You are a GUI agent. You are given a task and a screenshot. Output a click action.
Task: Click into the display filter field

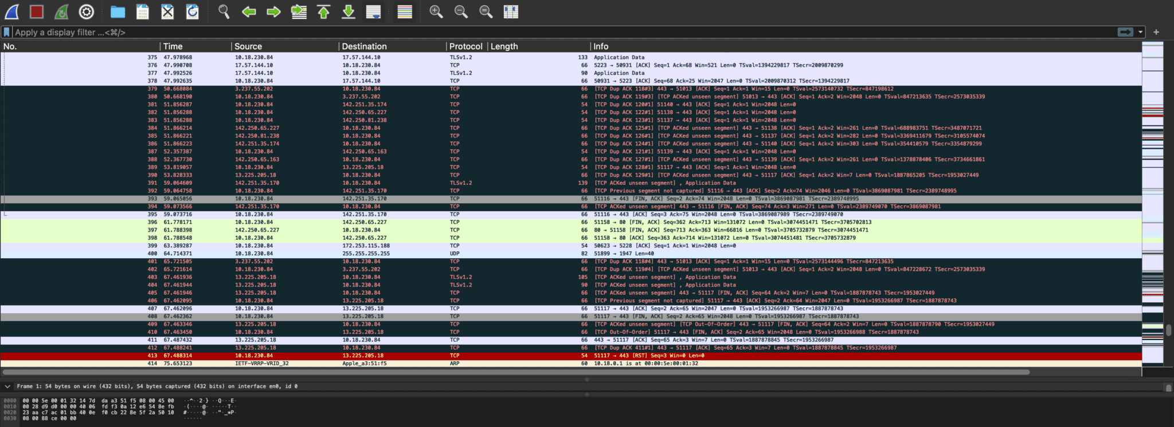point(565,32)
